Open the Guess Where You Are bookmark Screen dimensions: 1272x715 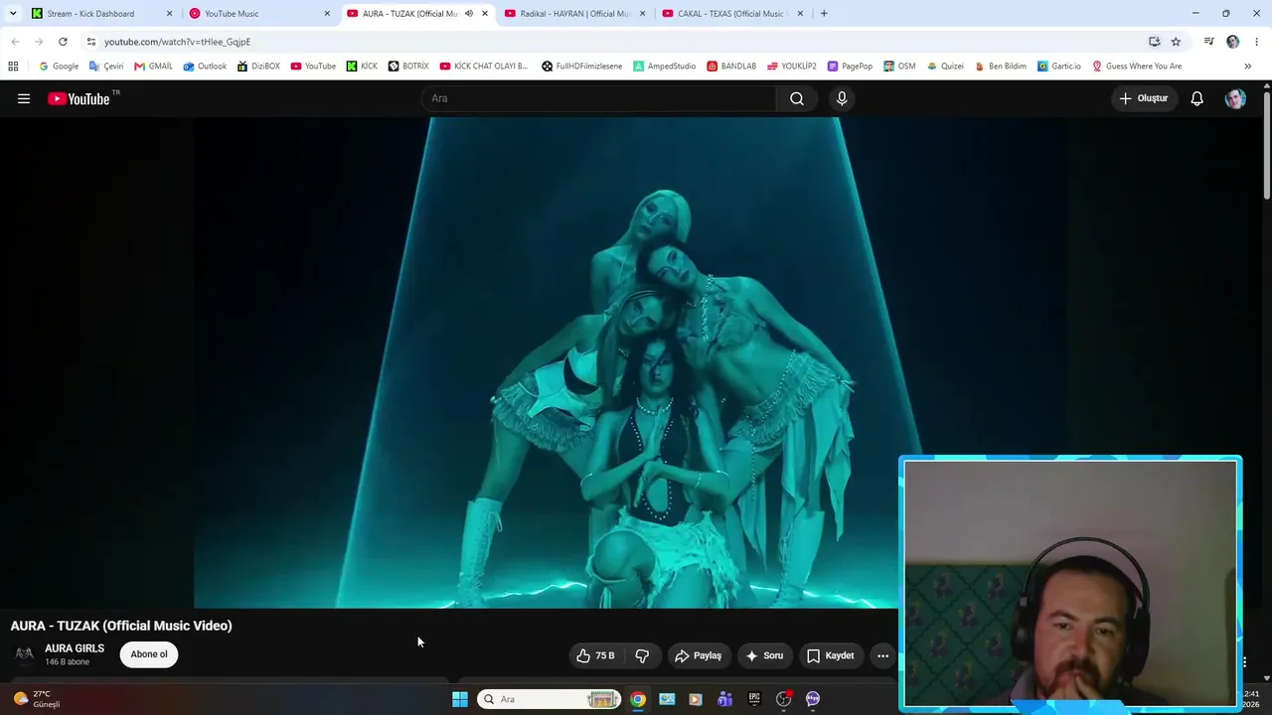[x=1137, y=67]
